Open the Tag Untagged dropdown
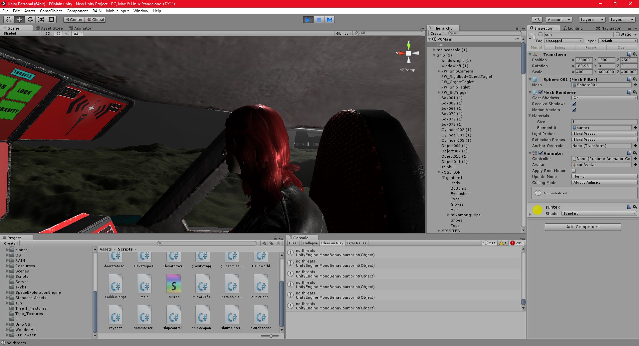Viewport: 639px width, 346px height. (x=563, y=41)
